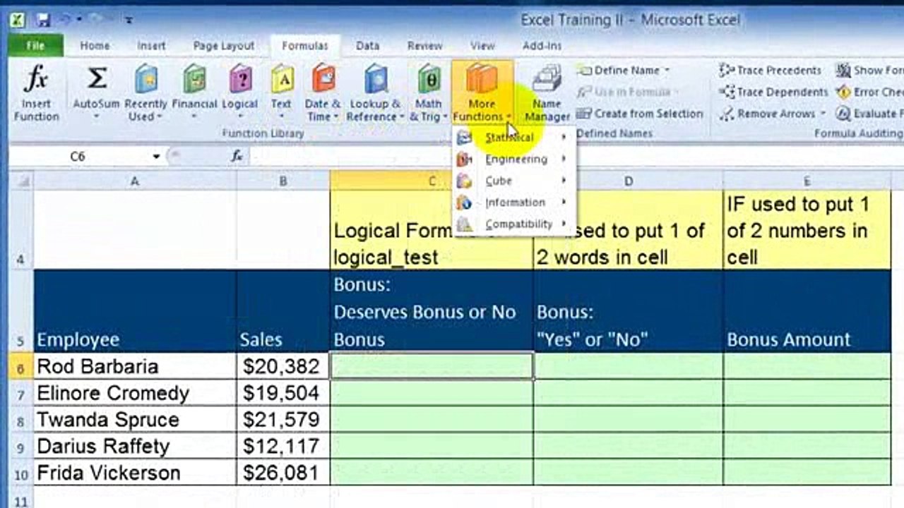Select sales value $19,504
904x508 pixels.
pos(283,393)
